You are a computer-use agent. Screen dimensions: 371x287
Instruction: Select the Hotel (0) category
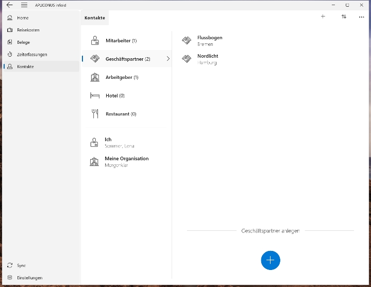point(127,96)
